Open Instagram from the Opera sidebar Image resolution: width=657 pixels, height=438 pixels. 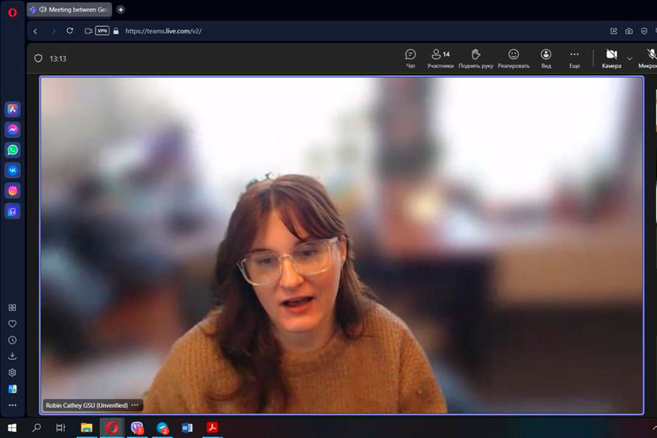pyautogui.click(x=12, y=191)
